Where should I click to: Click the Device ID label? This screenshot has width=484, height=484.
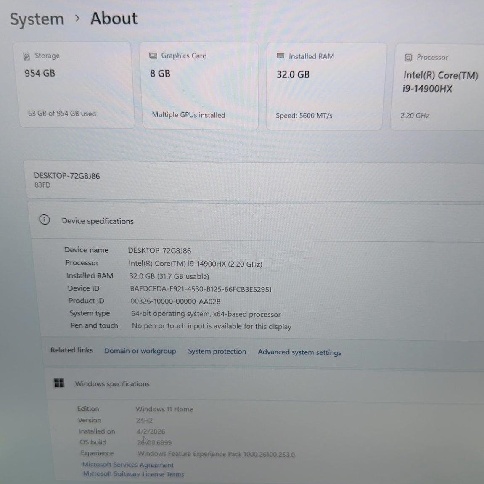pos(83,288)
